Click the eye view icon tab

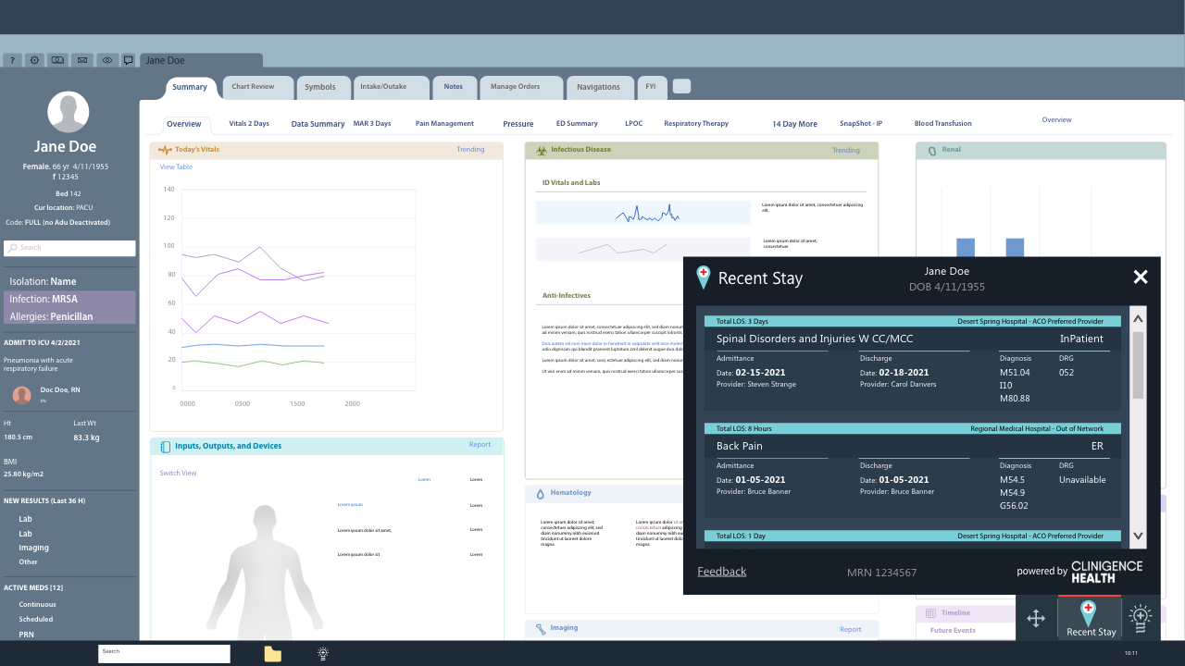(106, 60)
